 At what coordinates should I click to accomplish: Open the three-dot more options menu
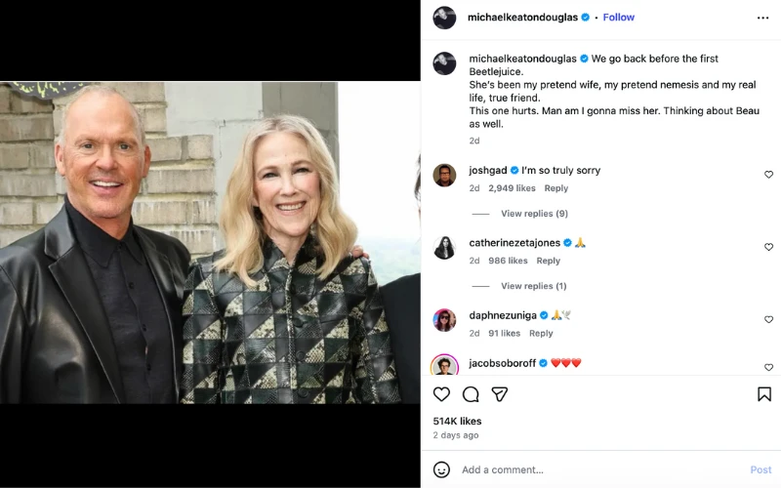tap(762, 18)
